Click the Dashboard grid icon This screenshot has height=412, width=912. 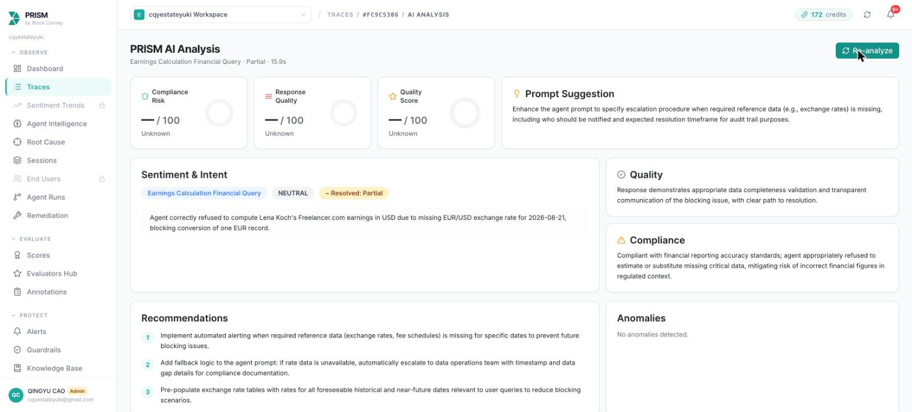pyautogui.click(x=17, y=68)
